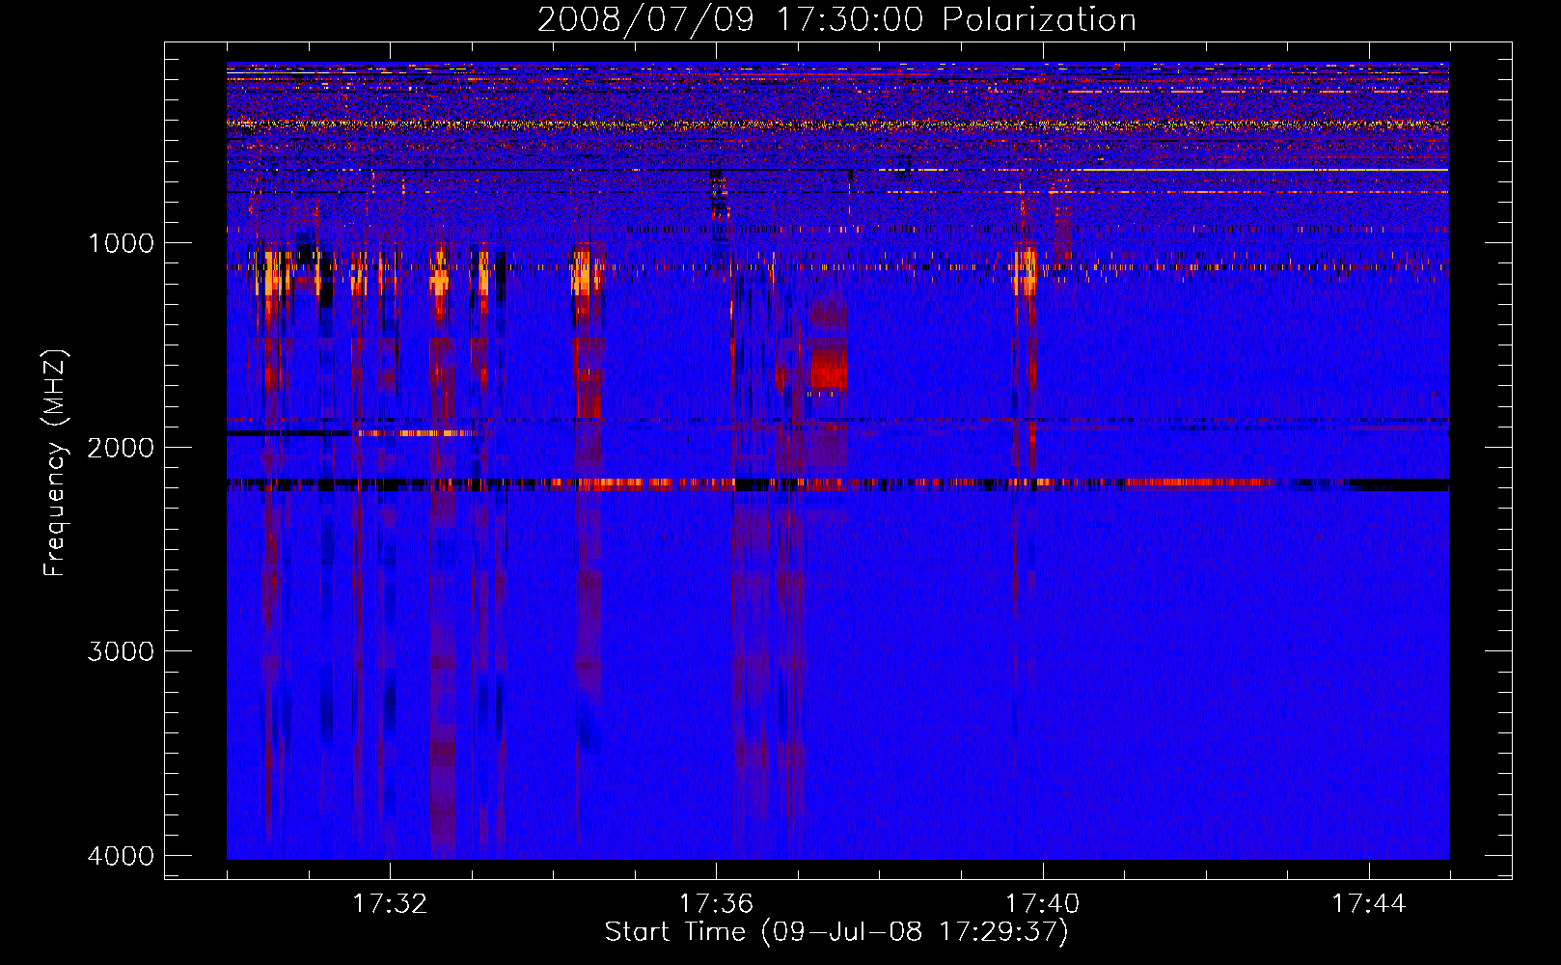Click the 17:40 time tick label

1043,904
